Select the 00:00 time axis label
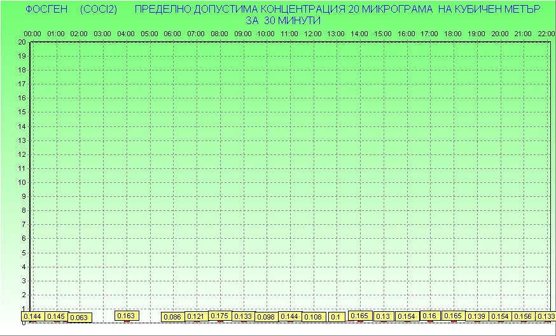The image size is (556, 336). pos(32,33)
